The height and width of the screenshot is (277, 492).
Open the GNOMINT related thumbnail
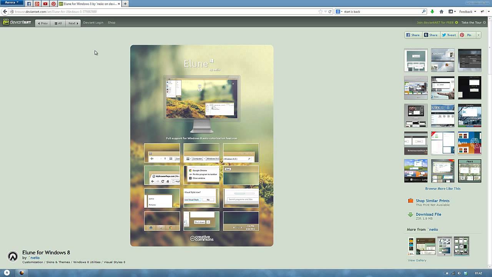tap(442, 60)
